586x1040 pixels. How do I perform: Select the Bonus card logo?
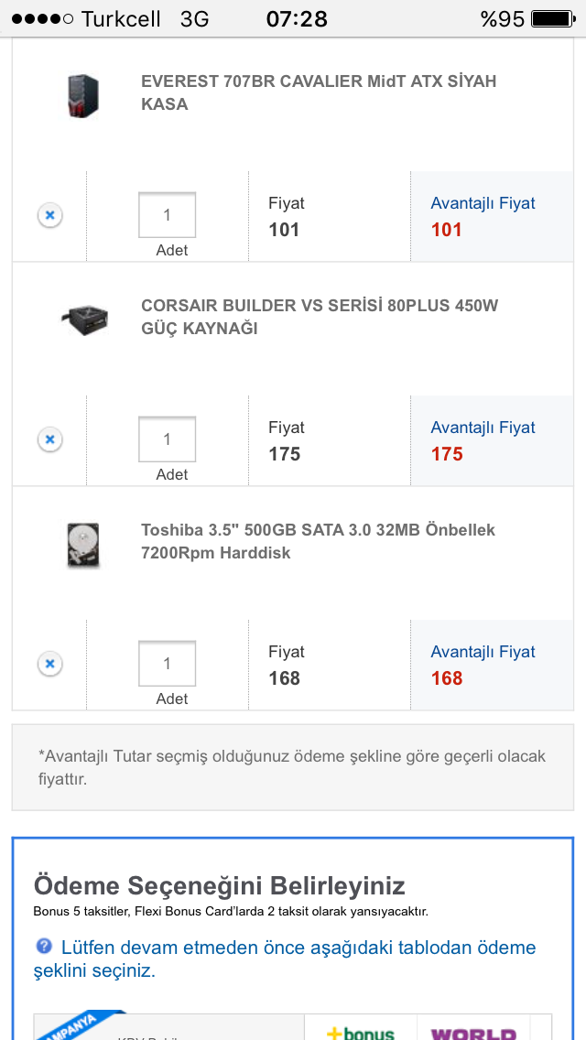(x=360, y=1031)
